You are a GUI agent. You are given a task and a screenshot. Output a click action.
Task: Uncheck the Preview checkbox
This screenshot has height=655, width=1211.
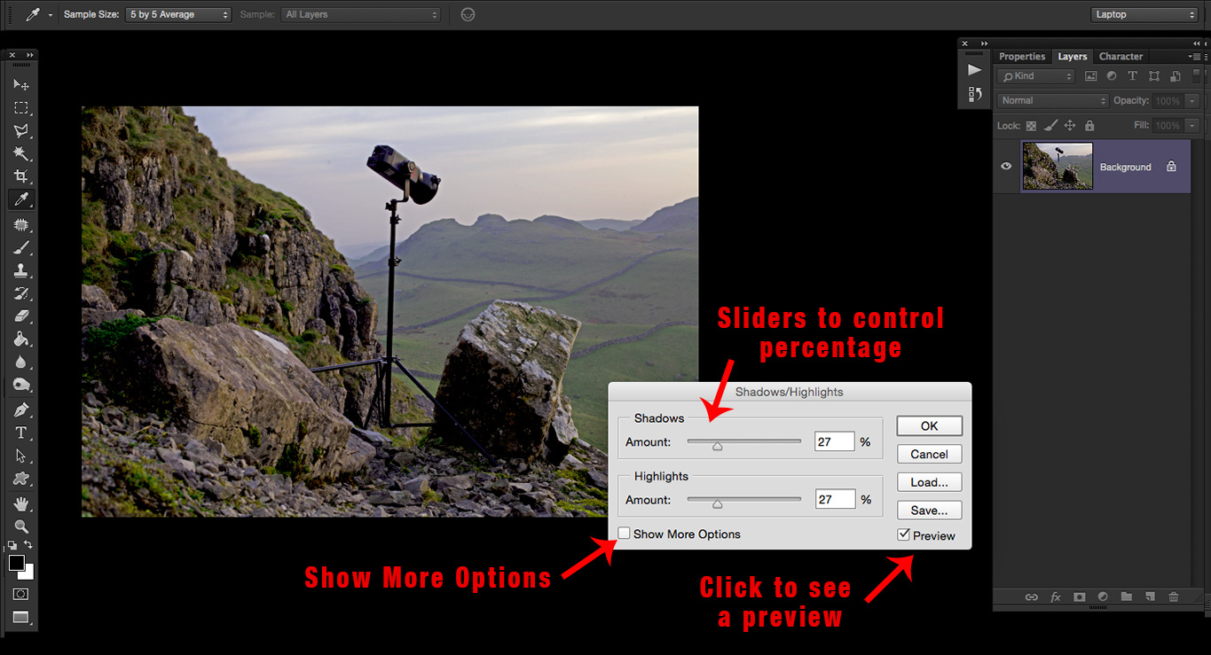903,534
